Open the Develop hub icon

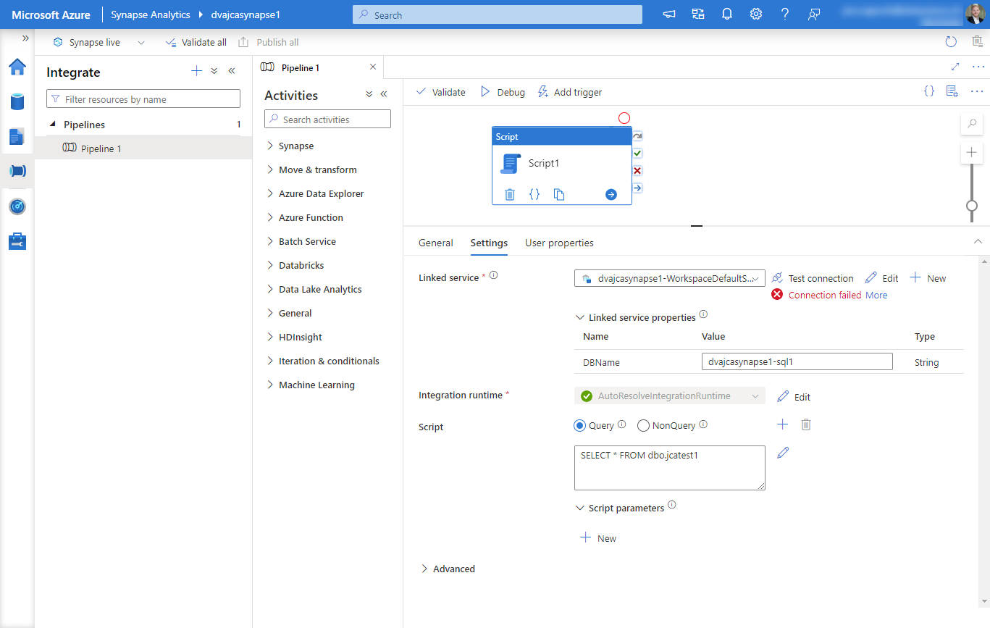[x=17, y=136]
